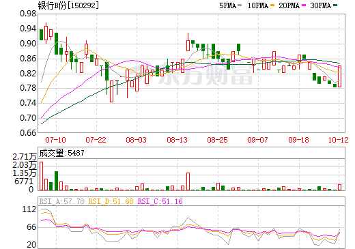355x249 pixels.
Task: Click the 08-25 date axis label
Action: [217, 140]
